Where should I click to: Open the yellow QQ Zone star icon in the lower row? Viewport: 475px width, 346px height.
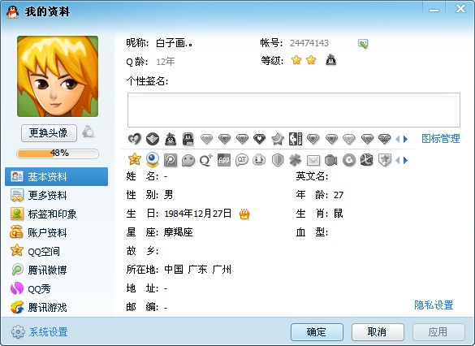pos(135,159)
